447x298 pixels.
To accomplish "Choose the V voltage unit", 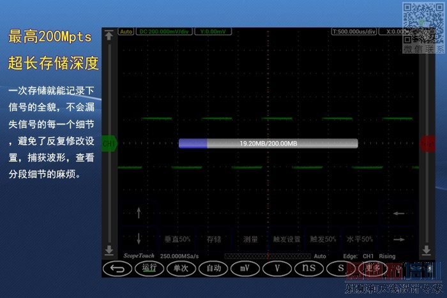I will coord(277,269).
